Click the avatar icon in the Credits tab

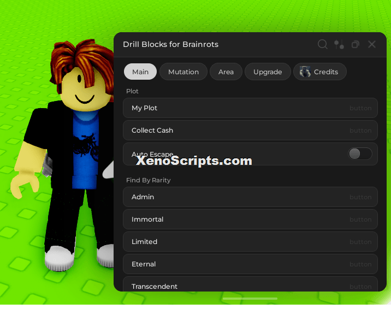(305, 72)
